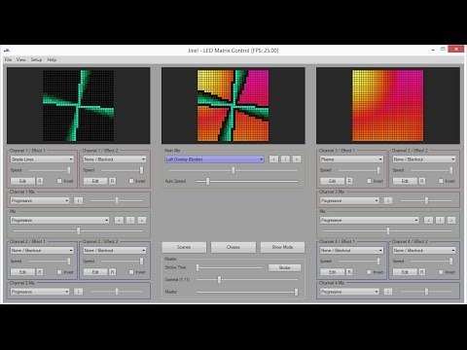Click the Chases button
Image resolution: width=467 pixels, height=350 pixels.
pos(233,247)
